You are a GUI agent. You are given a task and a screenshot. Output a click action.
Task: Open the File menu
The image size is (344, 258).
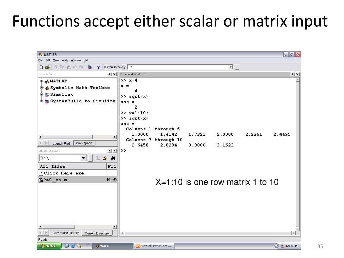[x=40, y=60]
